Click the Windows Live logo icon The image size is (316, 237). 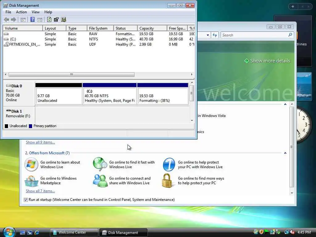coord(31,164)
